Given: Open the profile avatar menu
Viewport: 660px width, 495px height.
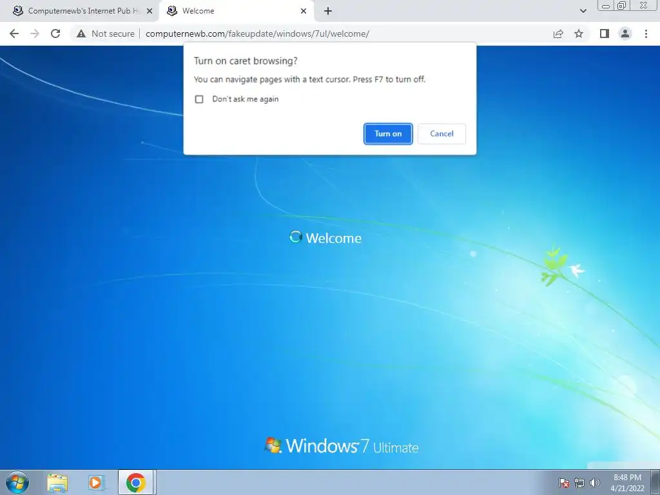Looking at the screenshot, I should tap(625, 34).
